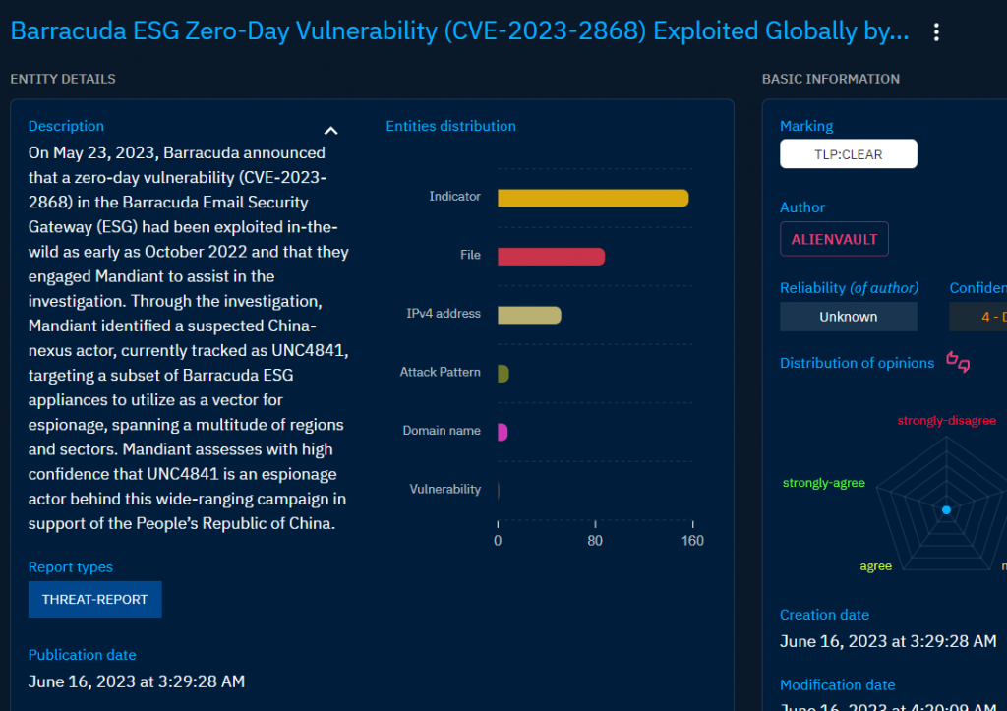Click the THREAT-REPORT report type chip
Image resolution: width=1007 pixels, height=711 pixels.
(95, 599)
